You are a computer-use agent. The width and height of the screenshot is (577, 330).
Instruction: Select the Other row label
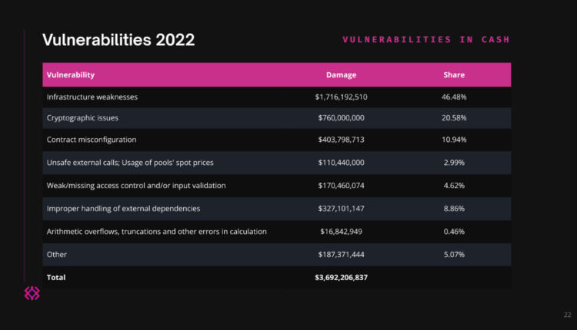57,253
